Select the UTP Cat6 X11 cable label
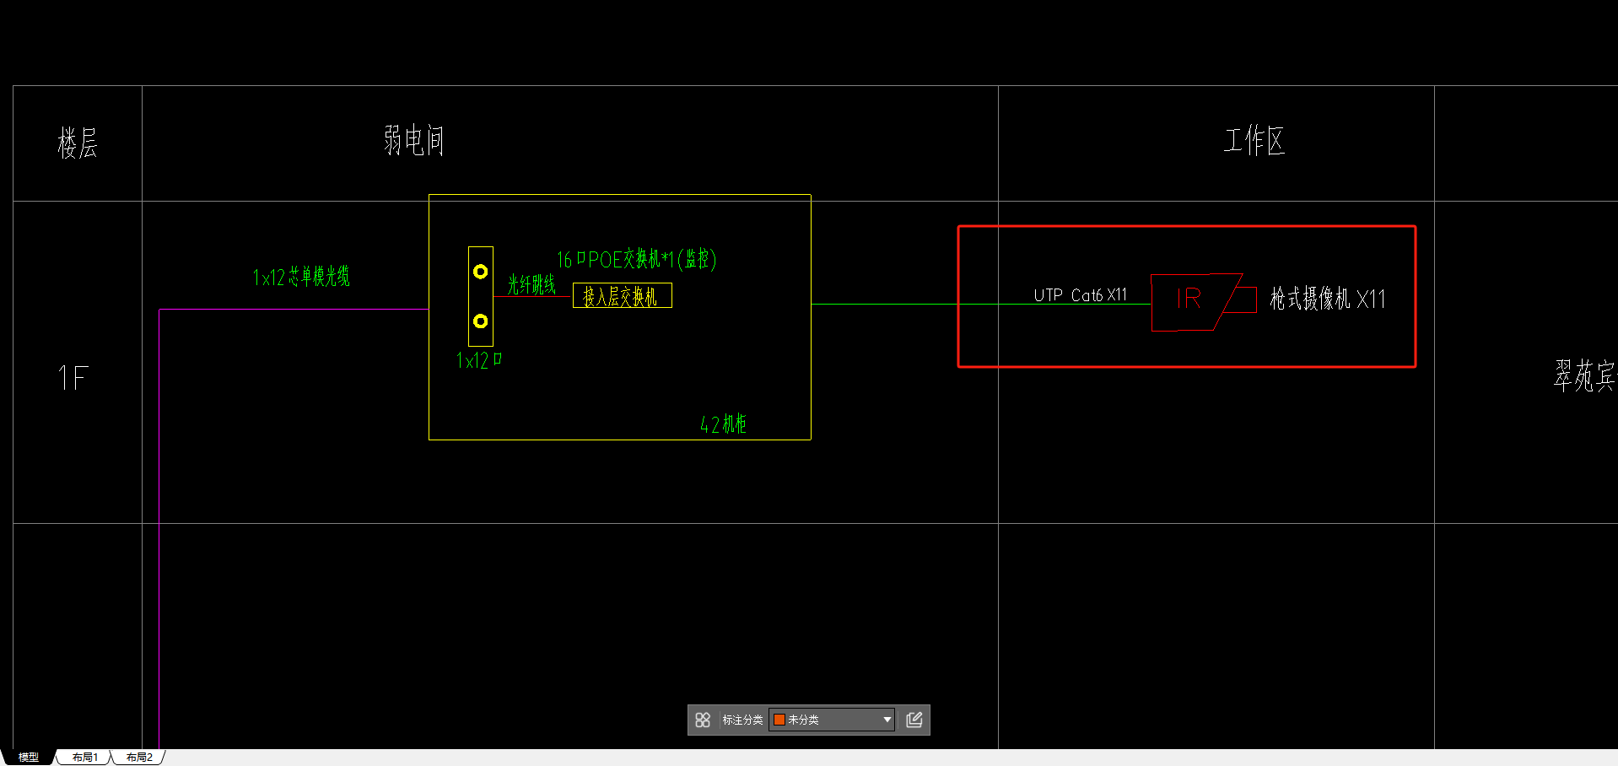Screen dimensions: 1618x766 (x=1081, y=294)
